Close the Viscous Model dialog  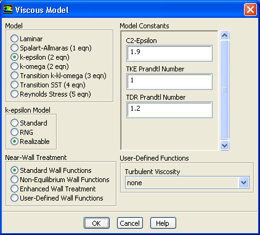point(250,10)
